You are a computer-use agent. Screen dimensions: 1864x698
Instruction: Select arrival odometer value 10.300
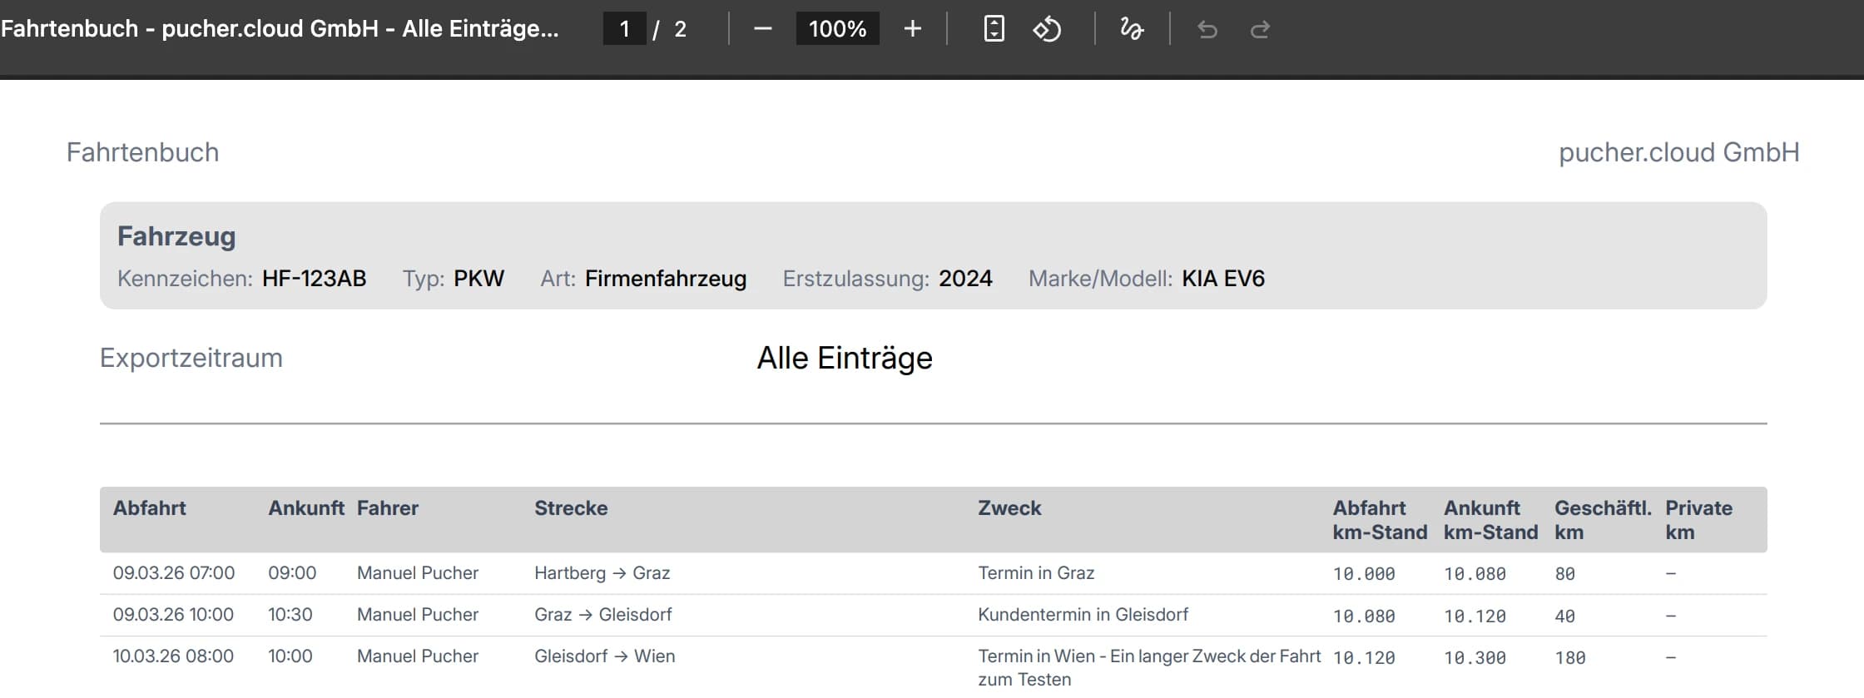[1475, 658]
